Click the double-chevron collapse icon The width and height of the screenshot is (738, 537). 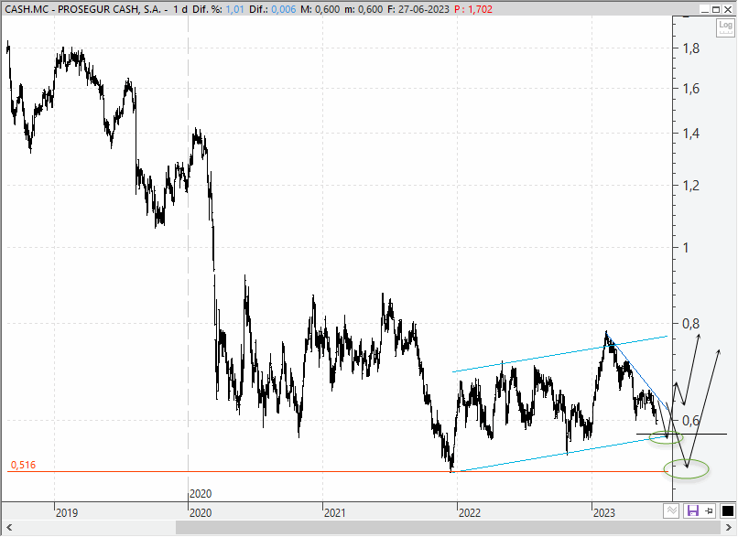[x=671, y=510]
